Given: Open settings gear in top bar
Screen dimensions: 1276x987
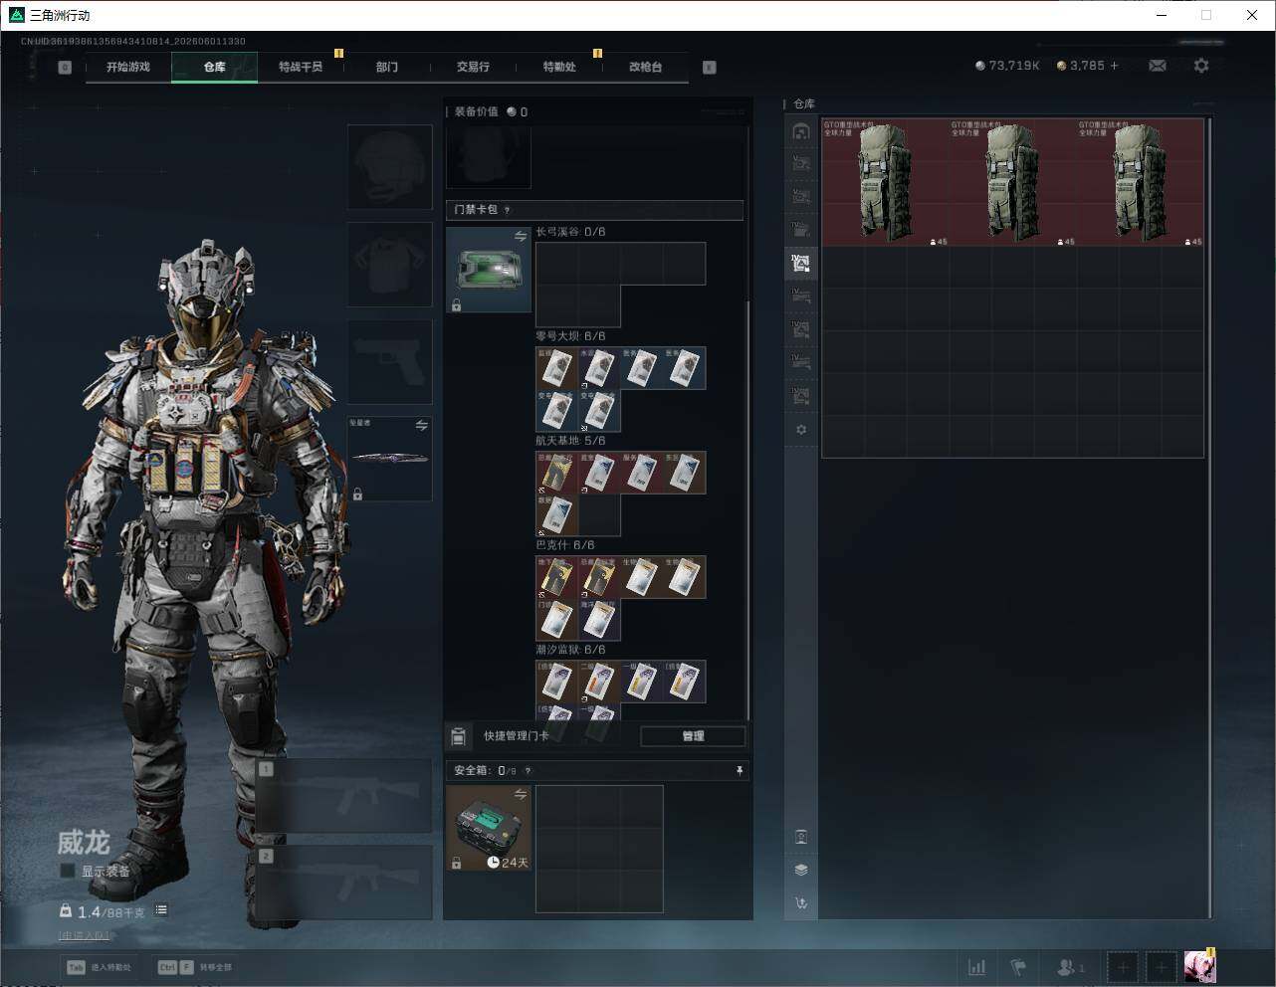Looking at the screenshot, I should pos(1201,66).
